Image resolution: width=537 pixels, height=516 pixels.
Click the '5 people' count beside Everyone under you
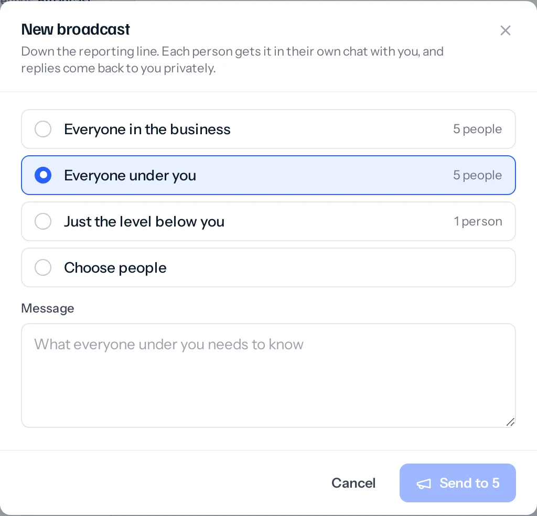coord(477,175)
